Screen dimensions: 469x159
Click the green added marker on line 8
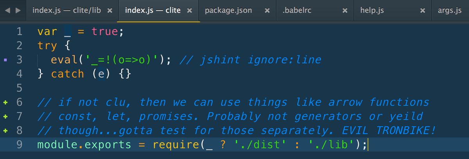tap(5, 131)
